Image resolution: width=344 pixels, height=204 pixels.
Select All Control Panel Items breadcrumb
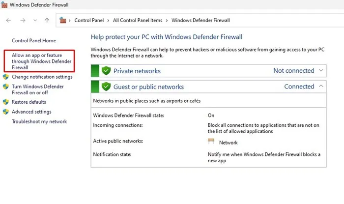[139, 21]
